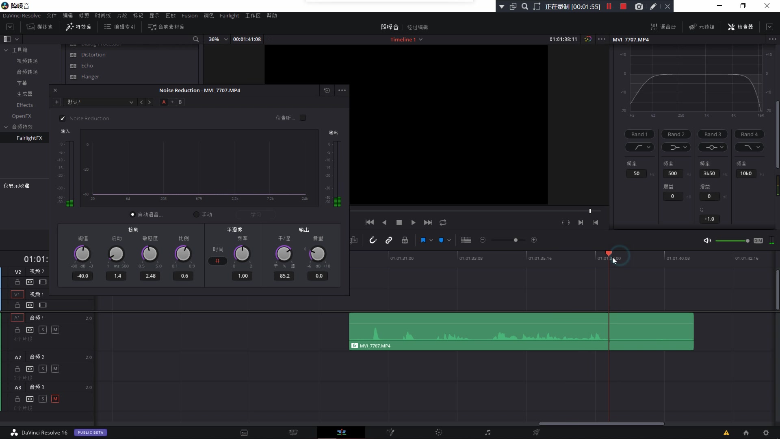Select the 手动 radio button
This screenshot has height=439, width=780.
(x=195, y=214)
